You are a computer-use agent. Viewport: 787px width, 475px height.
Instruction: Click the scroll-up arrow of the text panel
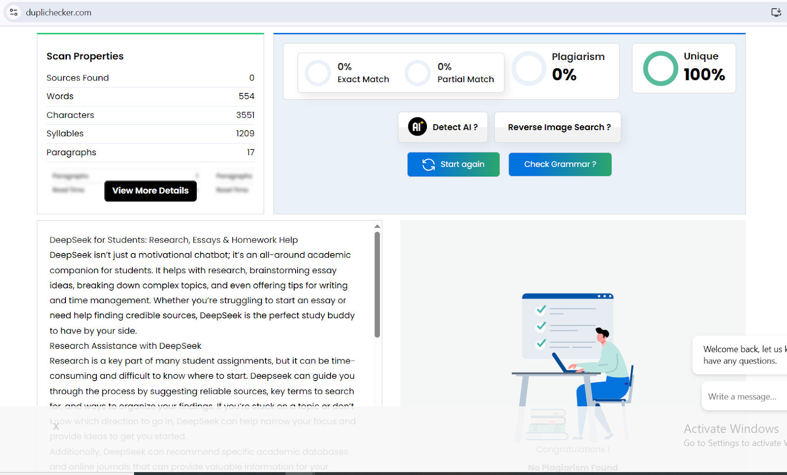pos(377,226)
